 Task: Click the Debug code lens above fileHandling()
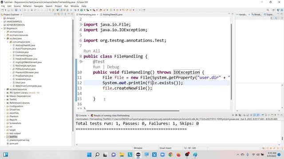tap(113, 67)
